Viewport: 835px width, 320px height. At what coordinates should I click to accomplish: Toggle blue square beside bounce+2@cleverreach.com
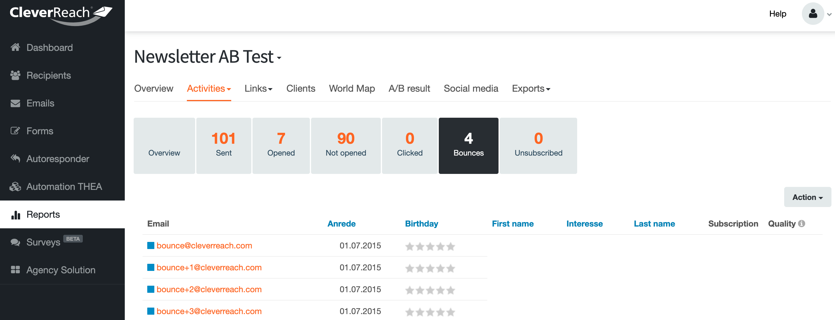point(151,289)
